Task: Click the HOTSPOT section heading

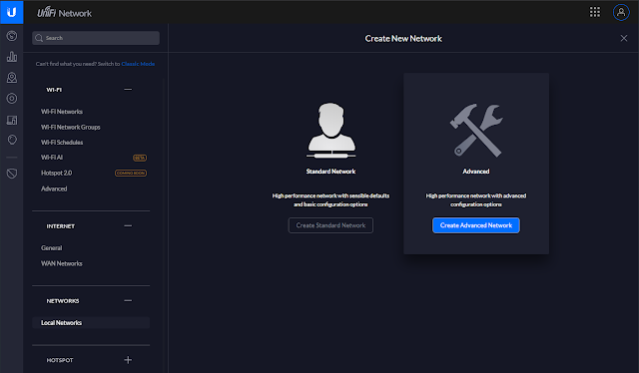Action: click(x=60, y=360)
